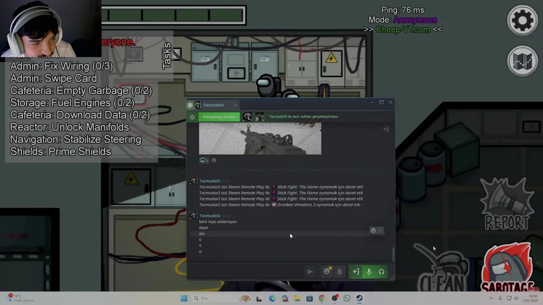This screenshot has width=543, height=305.
Task: Open WhatsApp from taskbar
Action: click(347, 298)
